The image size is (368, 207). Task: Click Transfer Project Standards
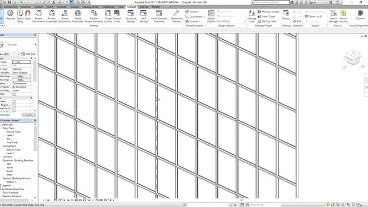[94, 16]
